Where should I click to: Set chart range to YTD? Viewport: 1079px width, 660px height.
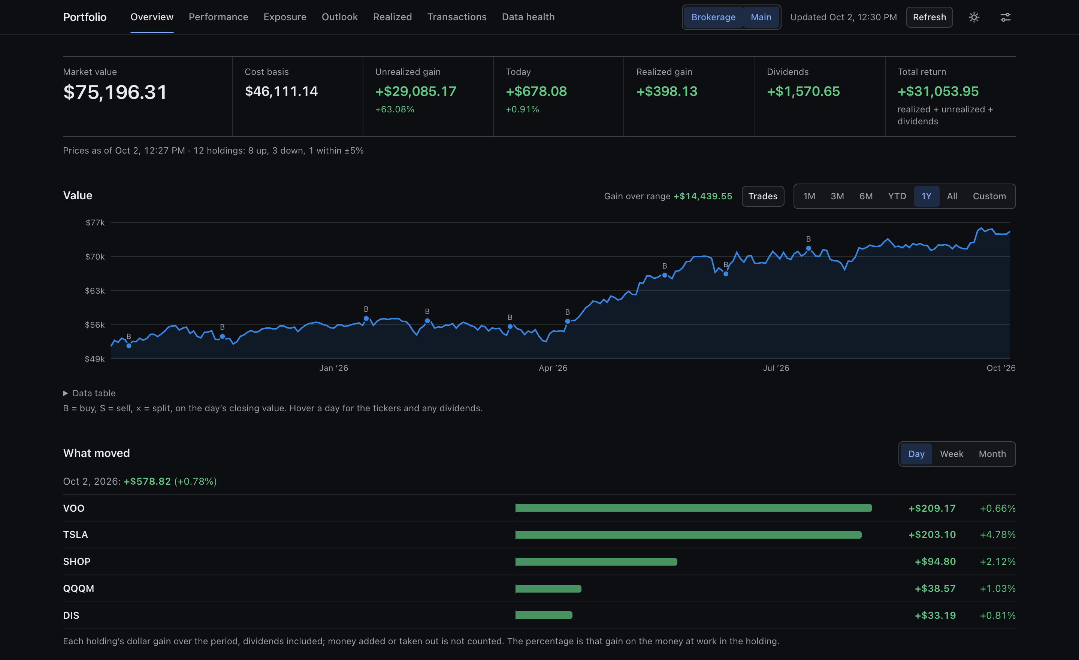pos(897,196)
